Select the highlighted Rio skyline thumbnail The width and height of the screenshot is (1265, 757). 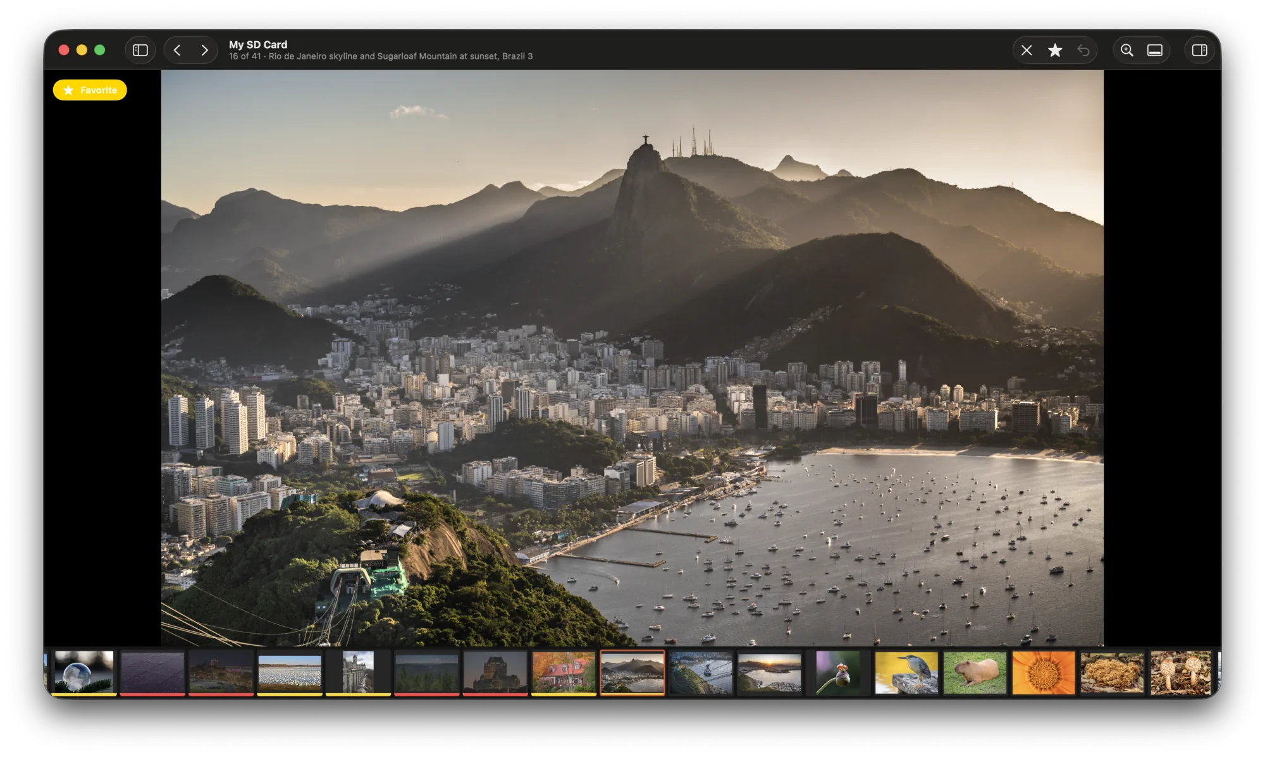(x=632, y=673)
